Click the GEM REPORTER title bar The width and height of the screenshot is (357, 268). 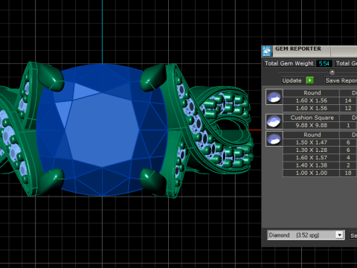click(x=309, y=51)
